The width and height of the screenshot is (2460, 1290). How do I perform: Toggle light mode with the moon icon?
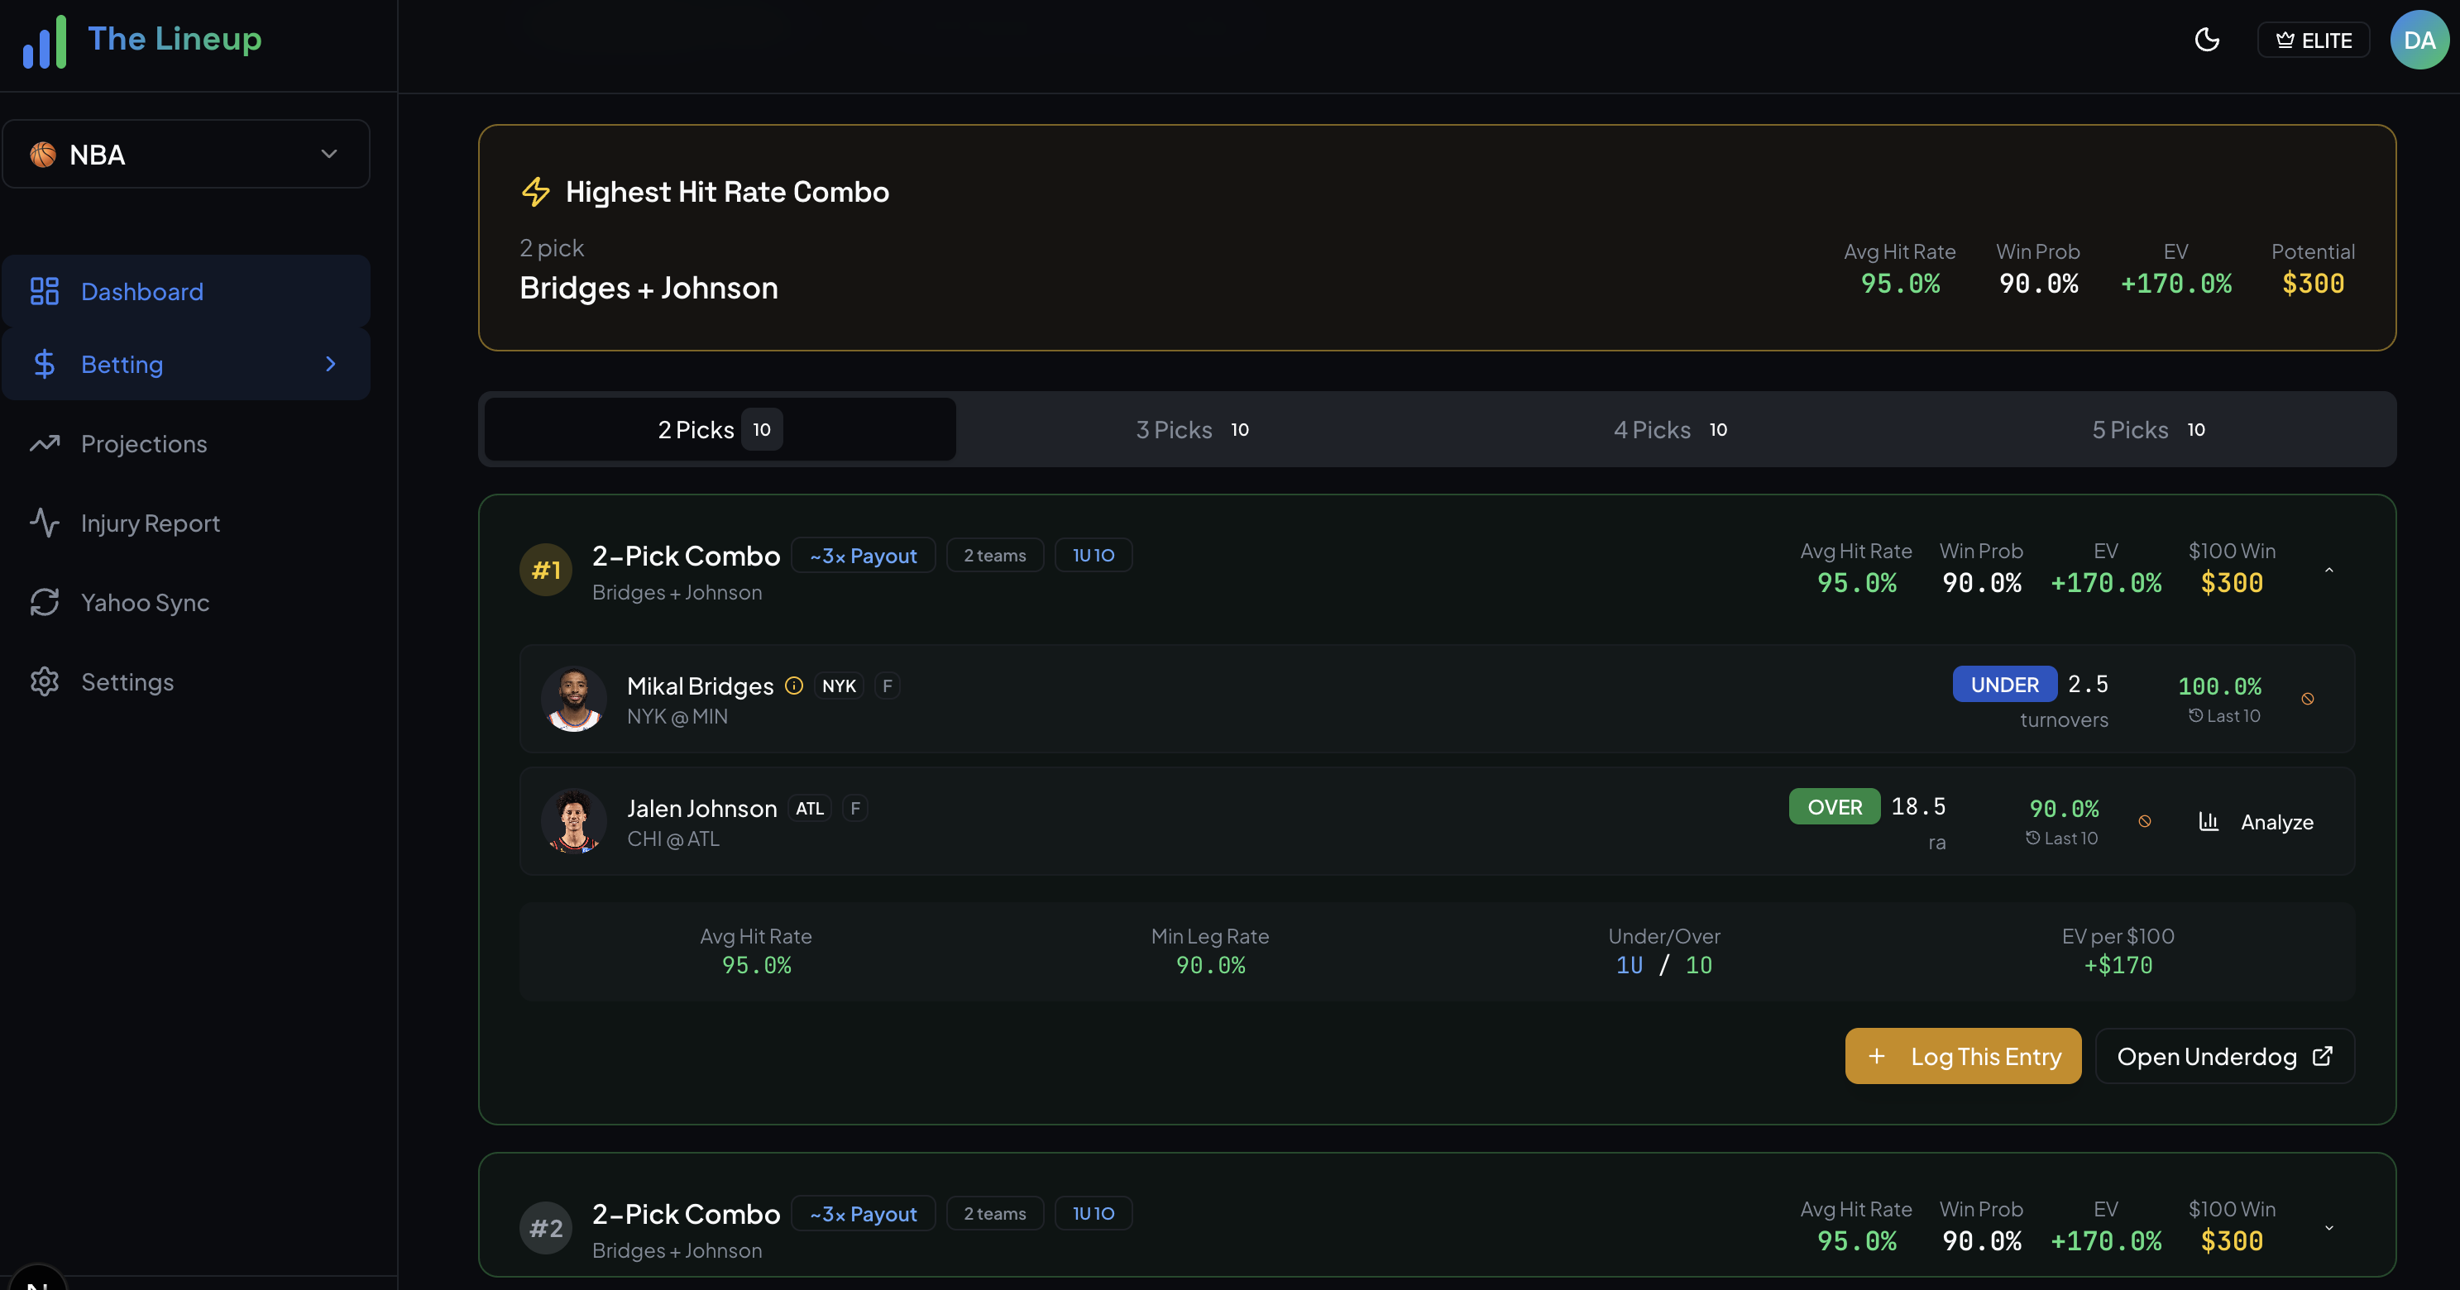pyautogui.click(x=2207, y=39)
